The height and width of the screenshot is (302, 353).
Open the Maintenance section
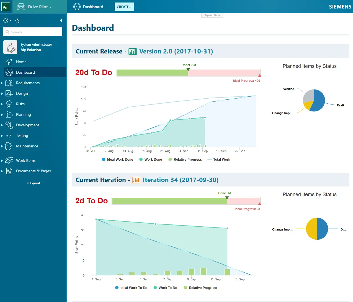pyautogui.click(x=27, y=146)
